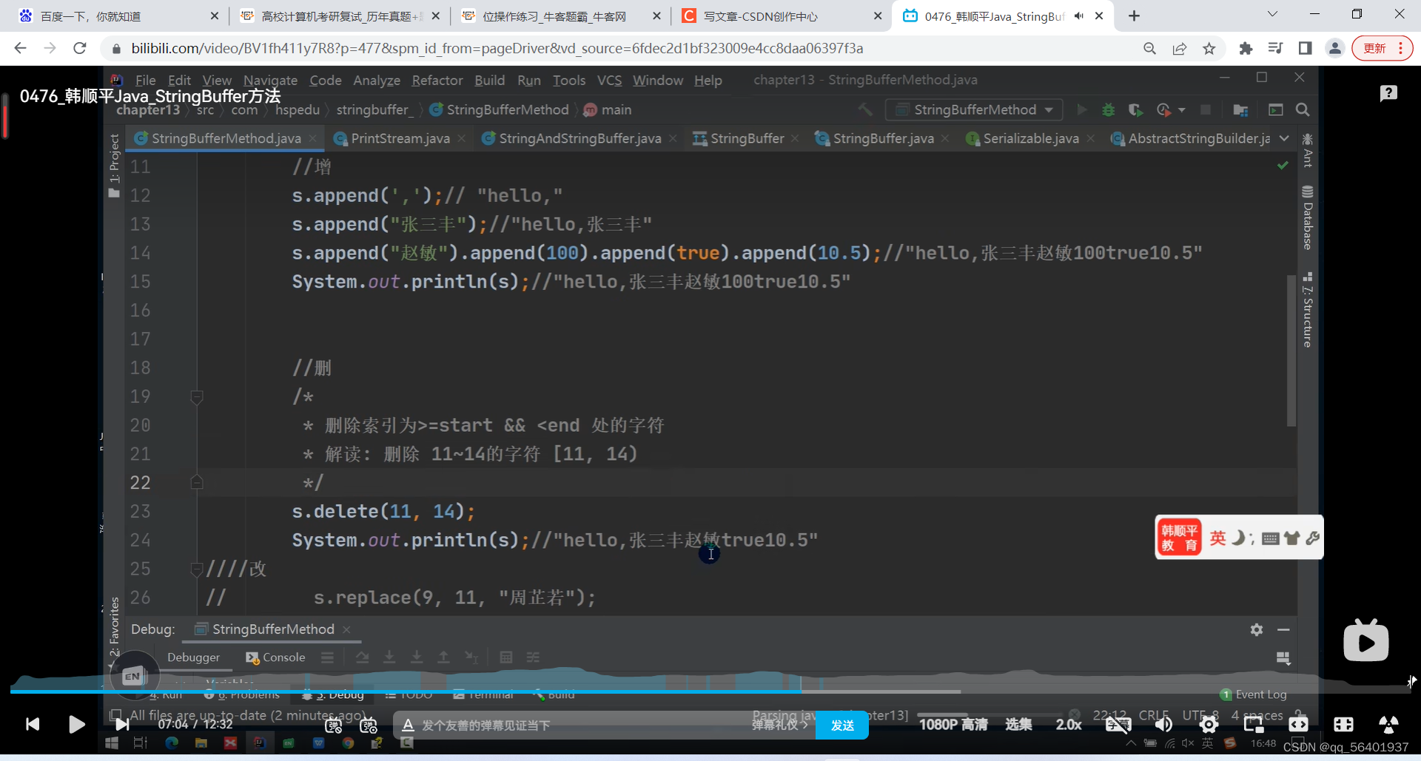Switch to the PrintStream.java editor tab
The height and width of the screenshot is (761, 1421).
coord(400,138)
